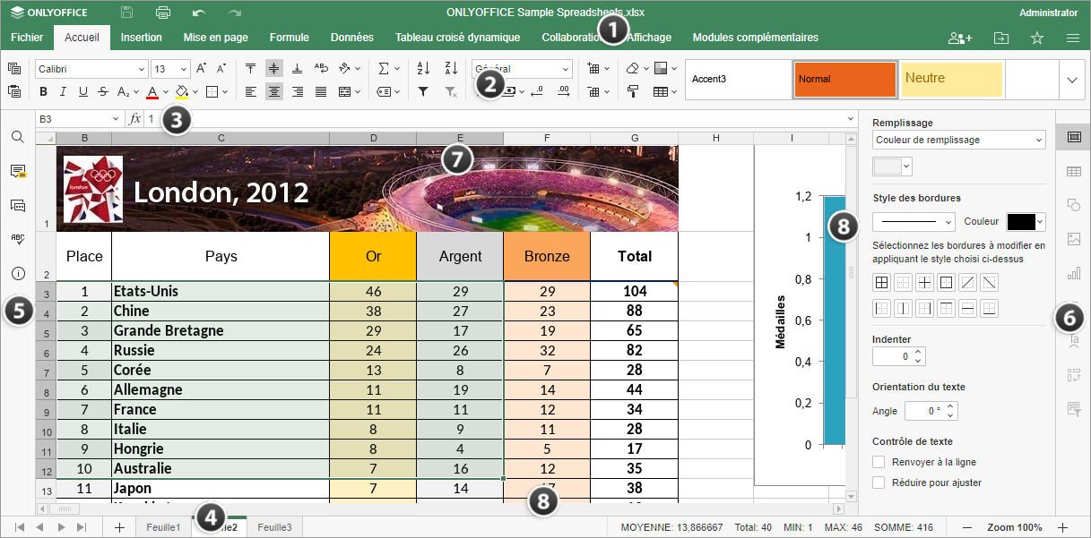The height and width of the screenshot is (538, 1091).
Task: Zoom out with the minus icon
Action: click(966, 527)
